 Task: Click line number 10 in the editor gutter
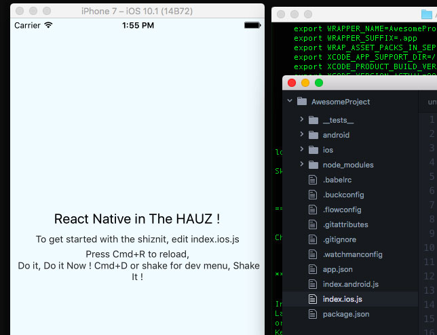(x=429, y=248)
